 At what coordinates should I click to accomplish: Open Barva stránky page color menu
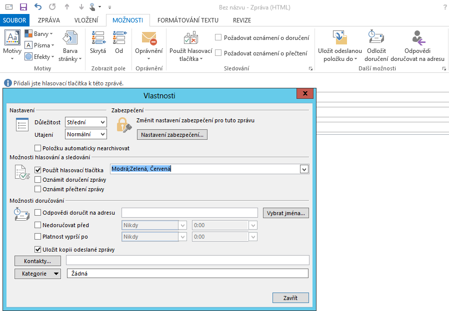pyautogui.click(x=70, y=46)
